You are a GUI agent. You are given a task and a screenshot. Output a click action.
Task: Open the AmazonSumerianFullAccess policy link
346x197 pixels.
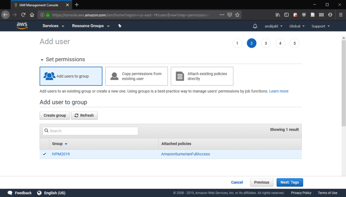pos(186,154)
